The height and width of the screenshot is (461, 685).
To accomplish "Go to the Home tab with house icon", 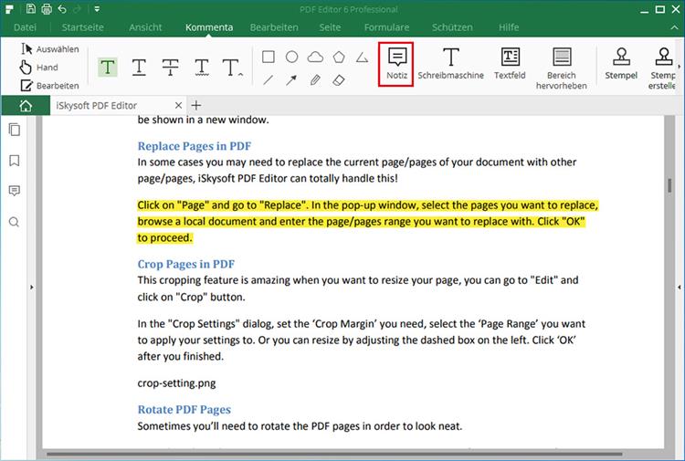I will pos(26,106).
